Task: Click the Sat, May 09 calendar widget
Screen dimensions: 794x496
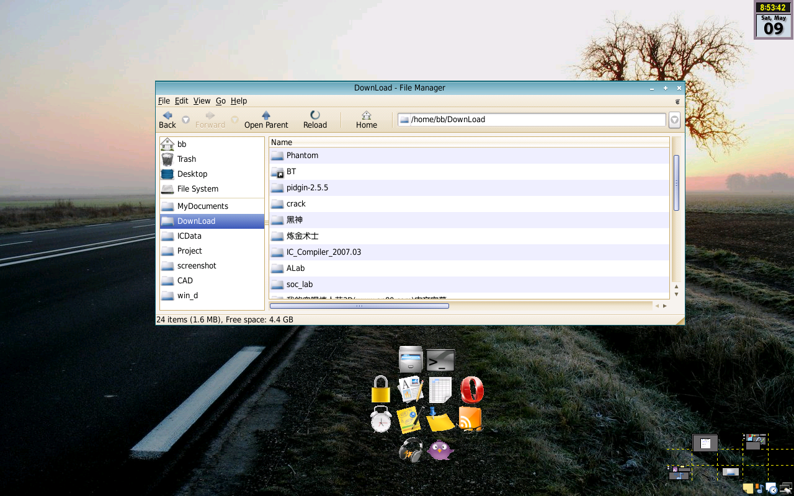Action: pyautogui.click(x=774, y=26)
